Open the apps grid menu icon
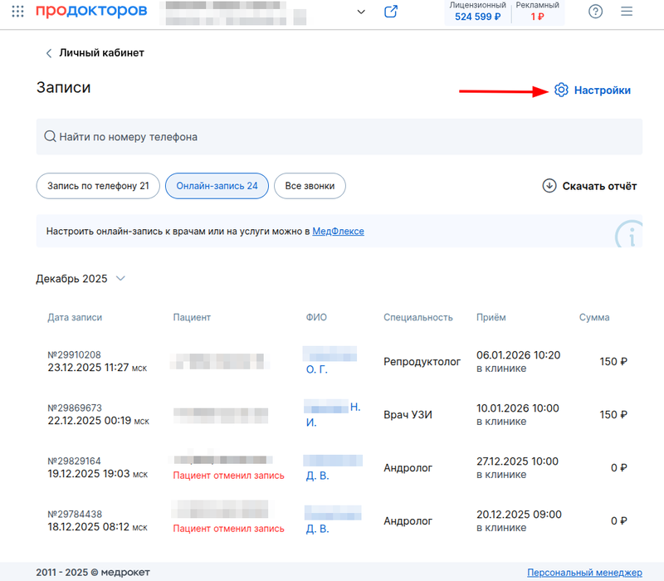 click(x=17, y=12)
